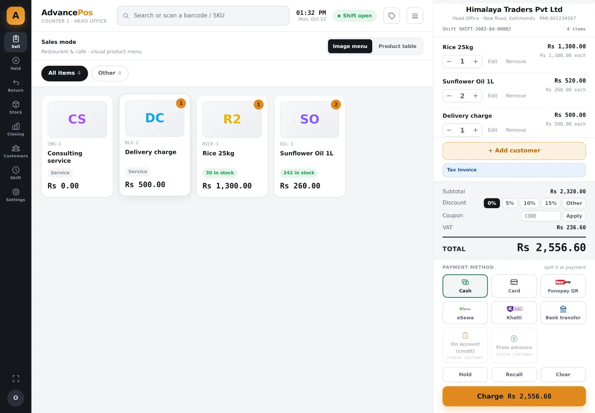The height and width of the screenshot is (413, 595).
Task: Open the Closing reports icon
Action: coord(16,129)
